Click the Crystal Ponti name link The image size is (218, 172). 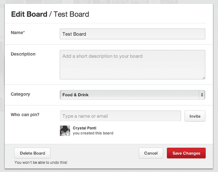(x=85, y=128)
